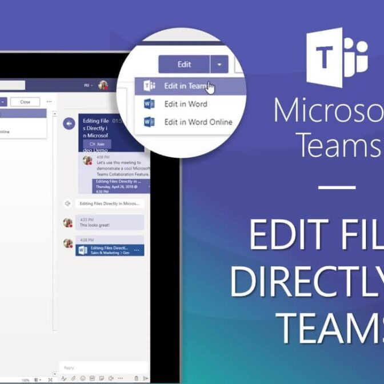Send the reply with the arrow icon
The image size is (384, 384).
tap(146, 378)
